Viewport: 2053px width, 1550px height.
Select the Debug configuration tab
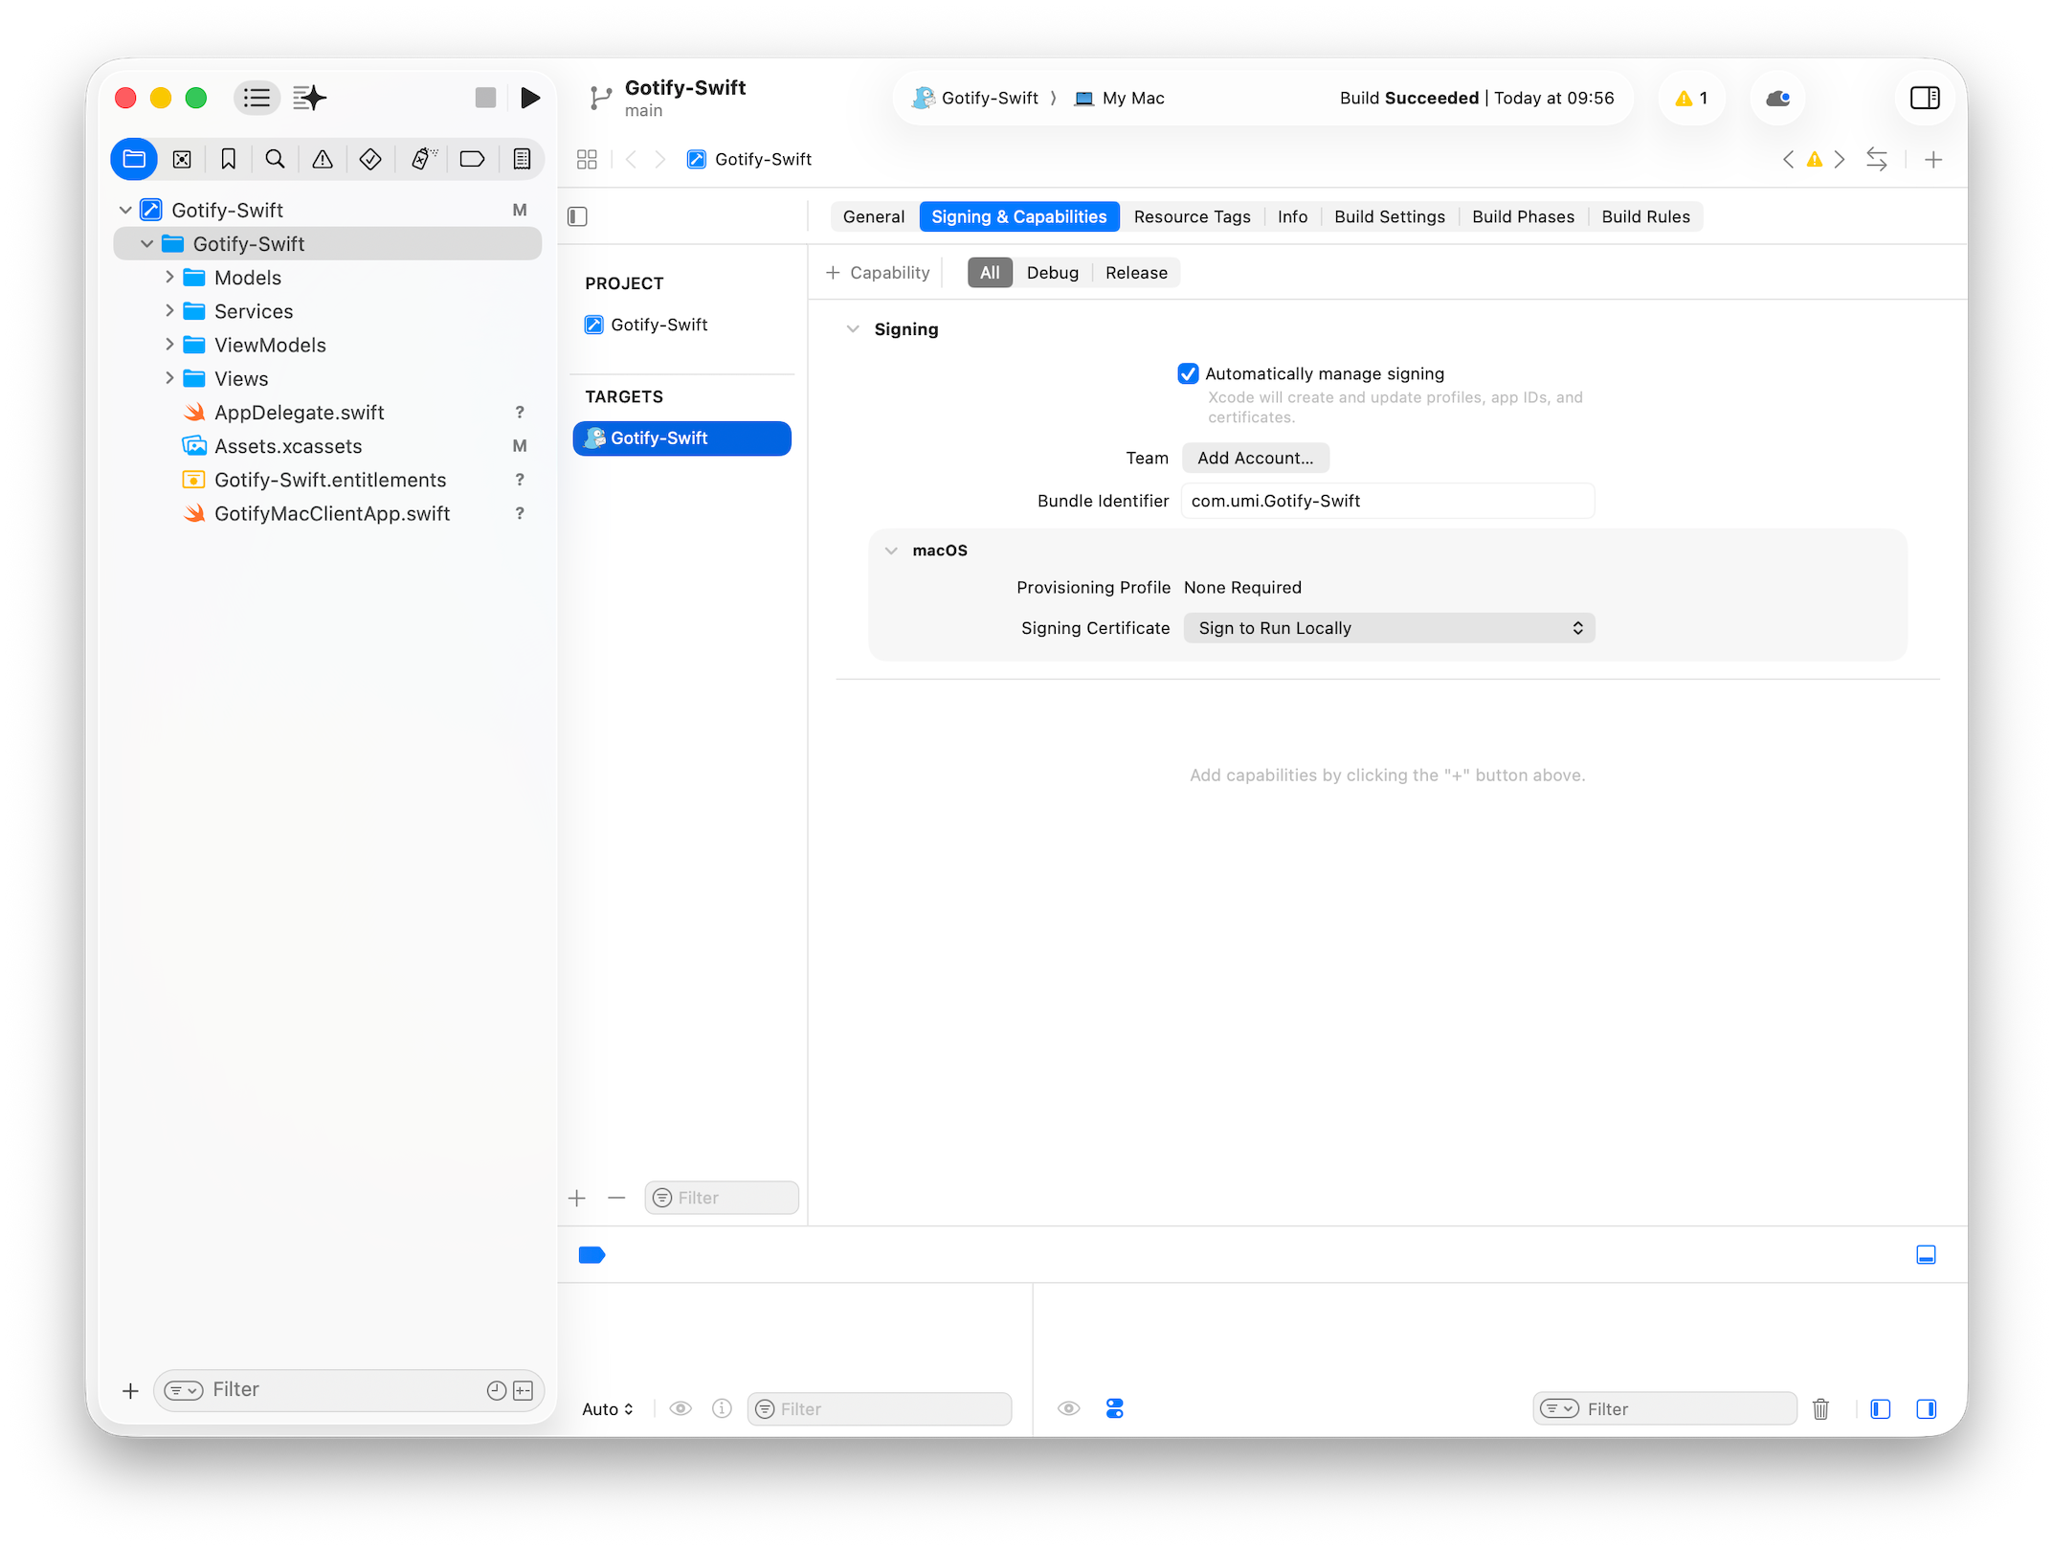(x=1052, y=273)
